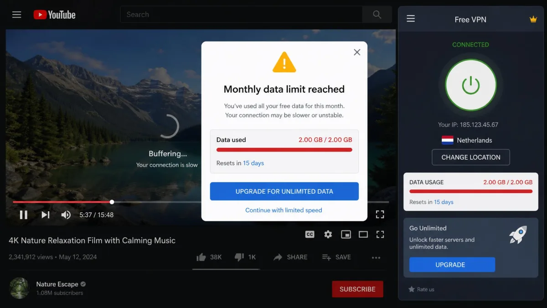Subscribe to Nature Escape channel

click(x=357, y=289)
